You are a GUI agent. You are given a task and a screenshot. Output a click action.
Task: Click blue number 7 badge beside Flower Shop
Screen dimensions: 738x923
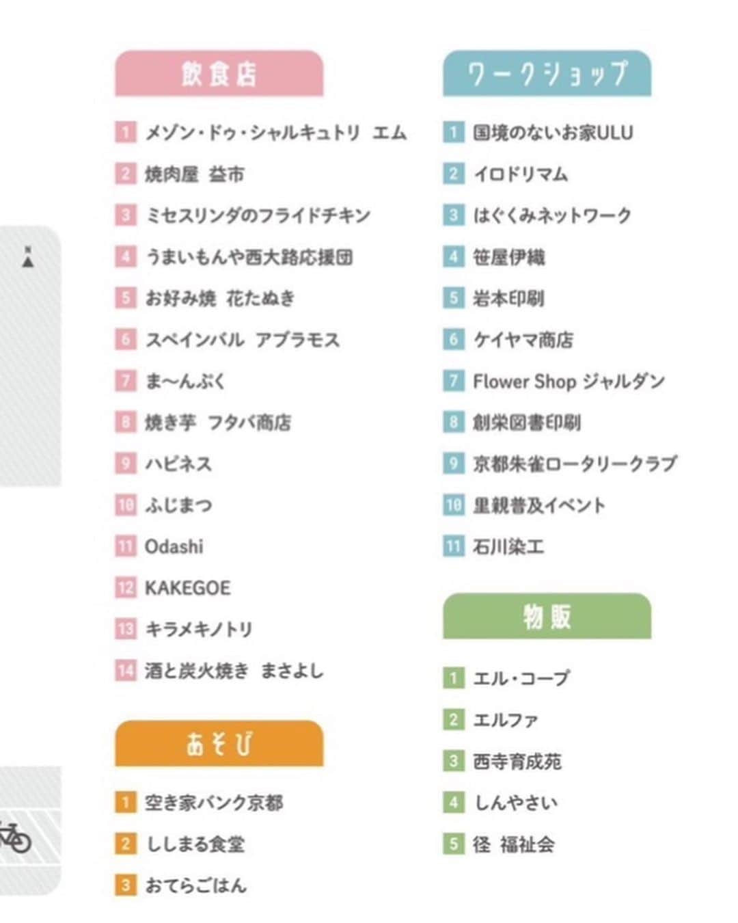click(x=453, y=380)
